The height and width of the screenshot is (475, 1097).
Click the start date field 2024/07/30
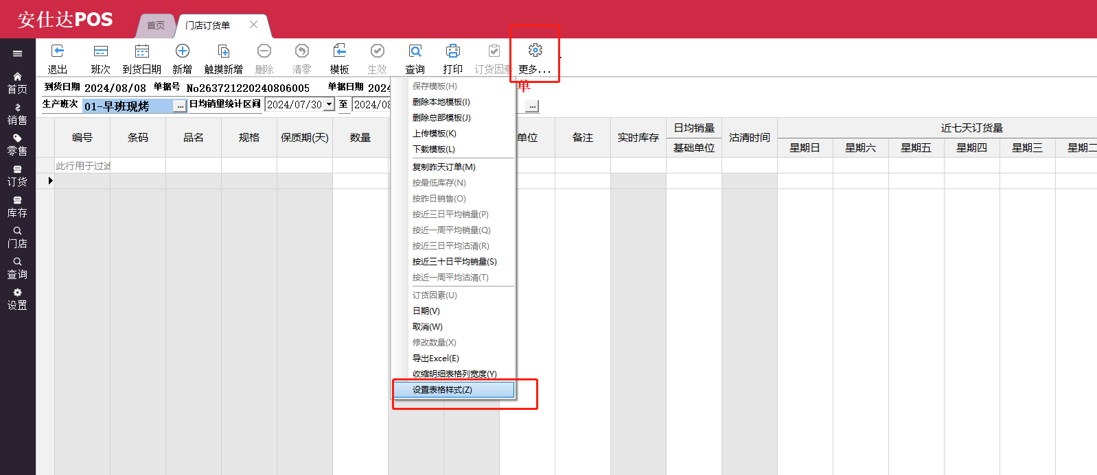click(x=295, y=104)
